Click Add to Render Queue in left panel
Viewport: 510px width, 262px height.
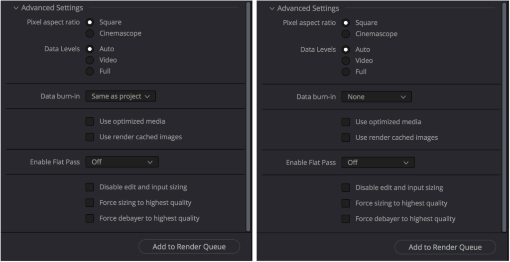189,247
